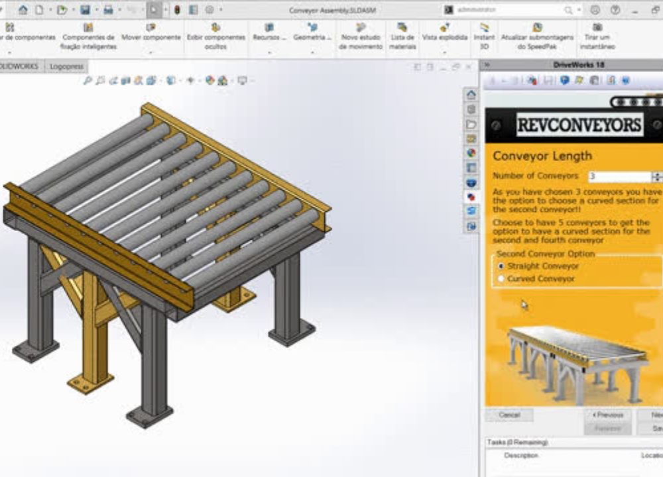
Task: Click the Number of Conveyors input field
Action: click(619, 176)
